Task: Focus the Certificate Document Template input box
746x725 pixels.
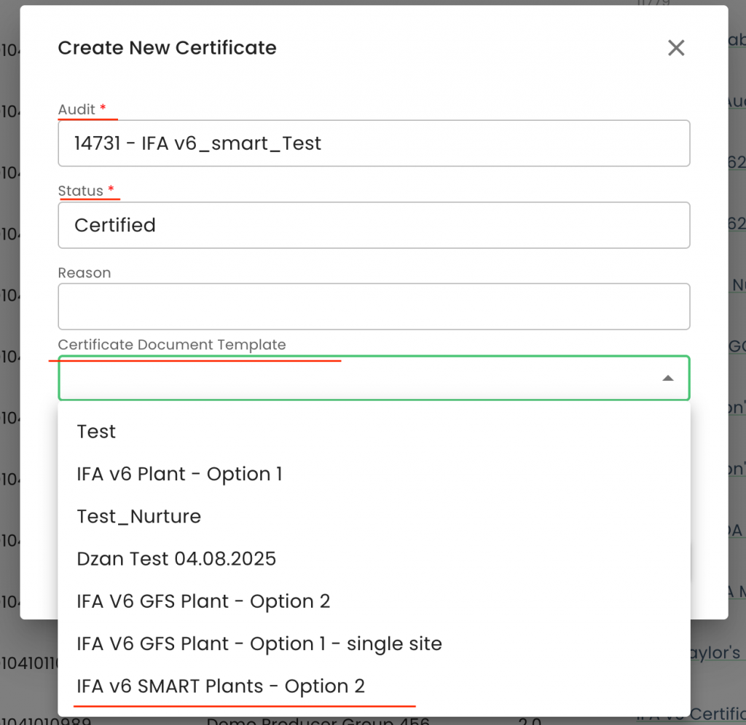Action: point(357,378)
